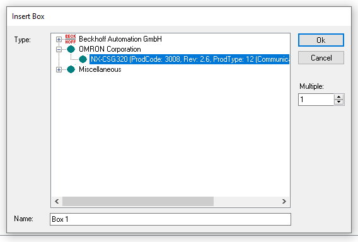Increase the Multiple count with up arrow

(x=339, y=97)
